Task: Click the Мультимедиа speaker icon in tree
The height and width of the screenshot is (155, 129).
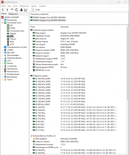Action: (x=5, y=55)
